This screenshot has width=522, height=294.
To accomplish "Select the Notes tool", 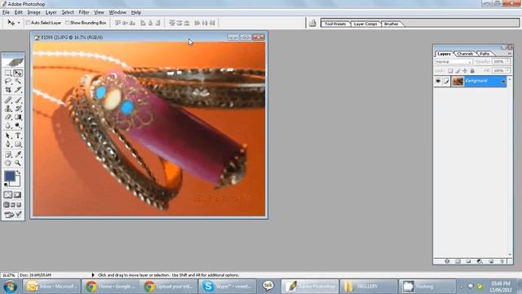I will [x=8, y=154].
